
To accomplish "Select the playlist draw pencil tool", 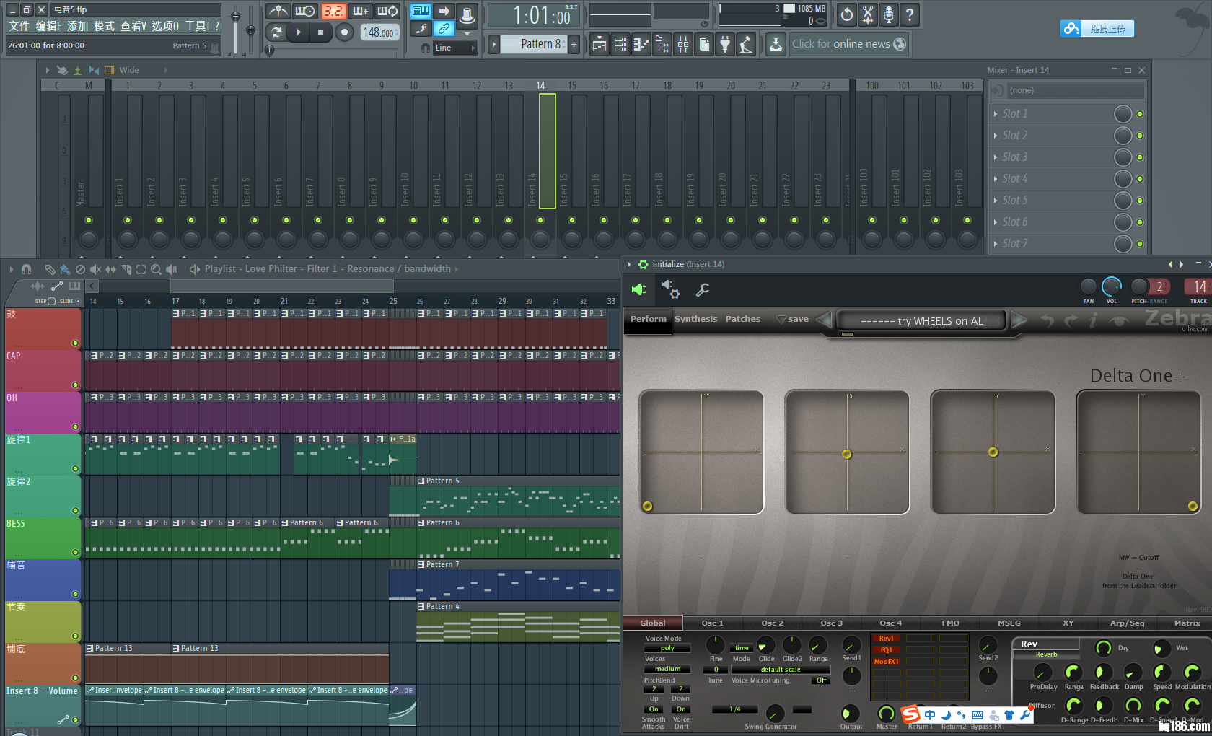I will (x=50, y=269).
